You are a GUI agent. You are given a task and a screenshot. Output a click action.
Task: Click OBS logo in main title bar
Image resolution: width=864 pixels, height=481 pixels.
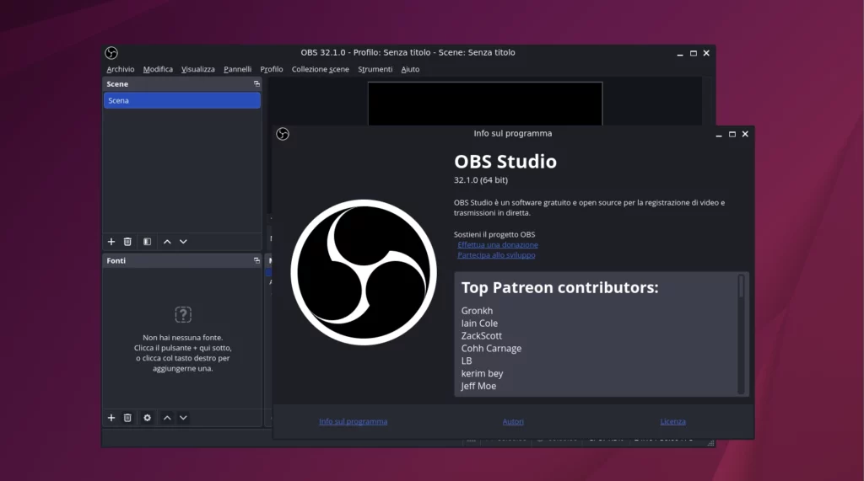point(111,53)
